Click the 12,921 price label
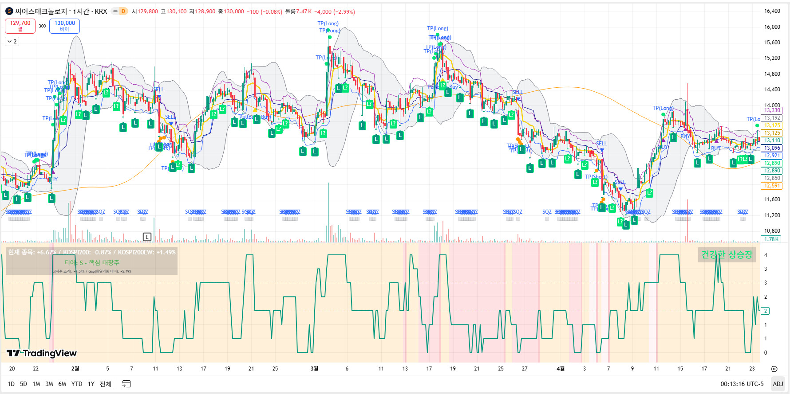 (x=772, y=156)
